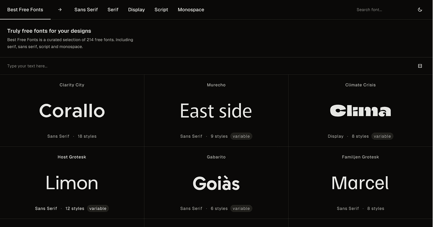Open the Gabarito 'Goiàs' preview card

216,183
